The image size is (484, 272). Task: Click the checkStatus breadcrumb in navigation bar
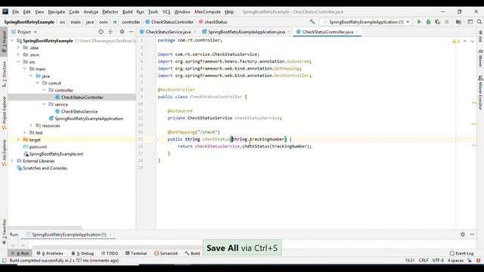216,22
